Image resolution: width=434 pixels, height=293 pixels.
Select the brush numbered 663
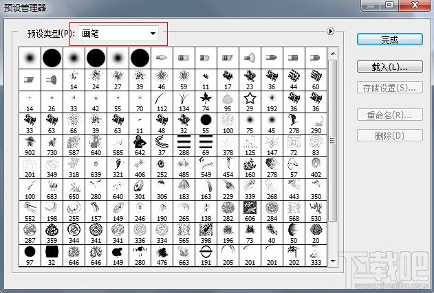click(184, 255)
